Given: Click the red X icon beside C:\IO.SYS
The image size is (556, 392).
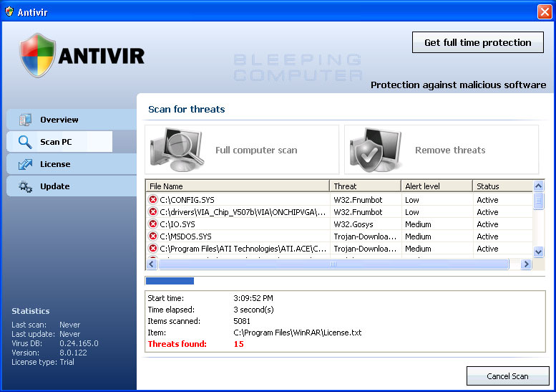Looking at the screenshot, I should (153, 224).
